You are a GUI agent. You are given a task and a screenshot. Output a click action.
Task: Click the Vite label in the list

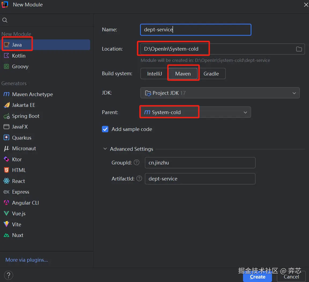click(x=17, y=224)
